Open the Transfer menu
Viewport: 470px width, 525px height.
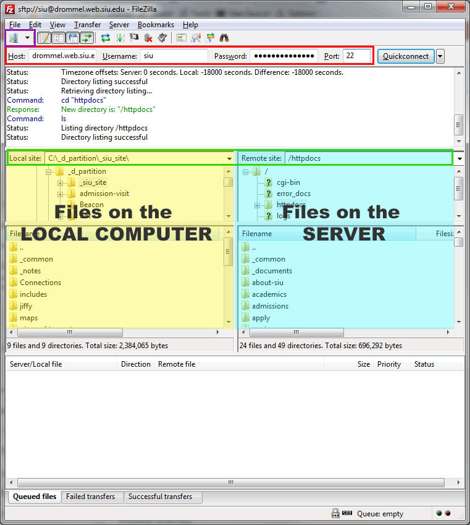[87, 25]
